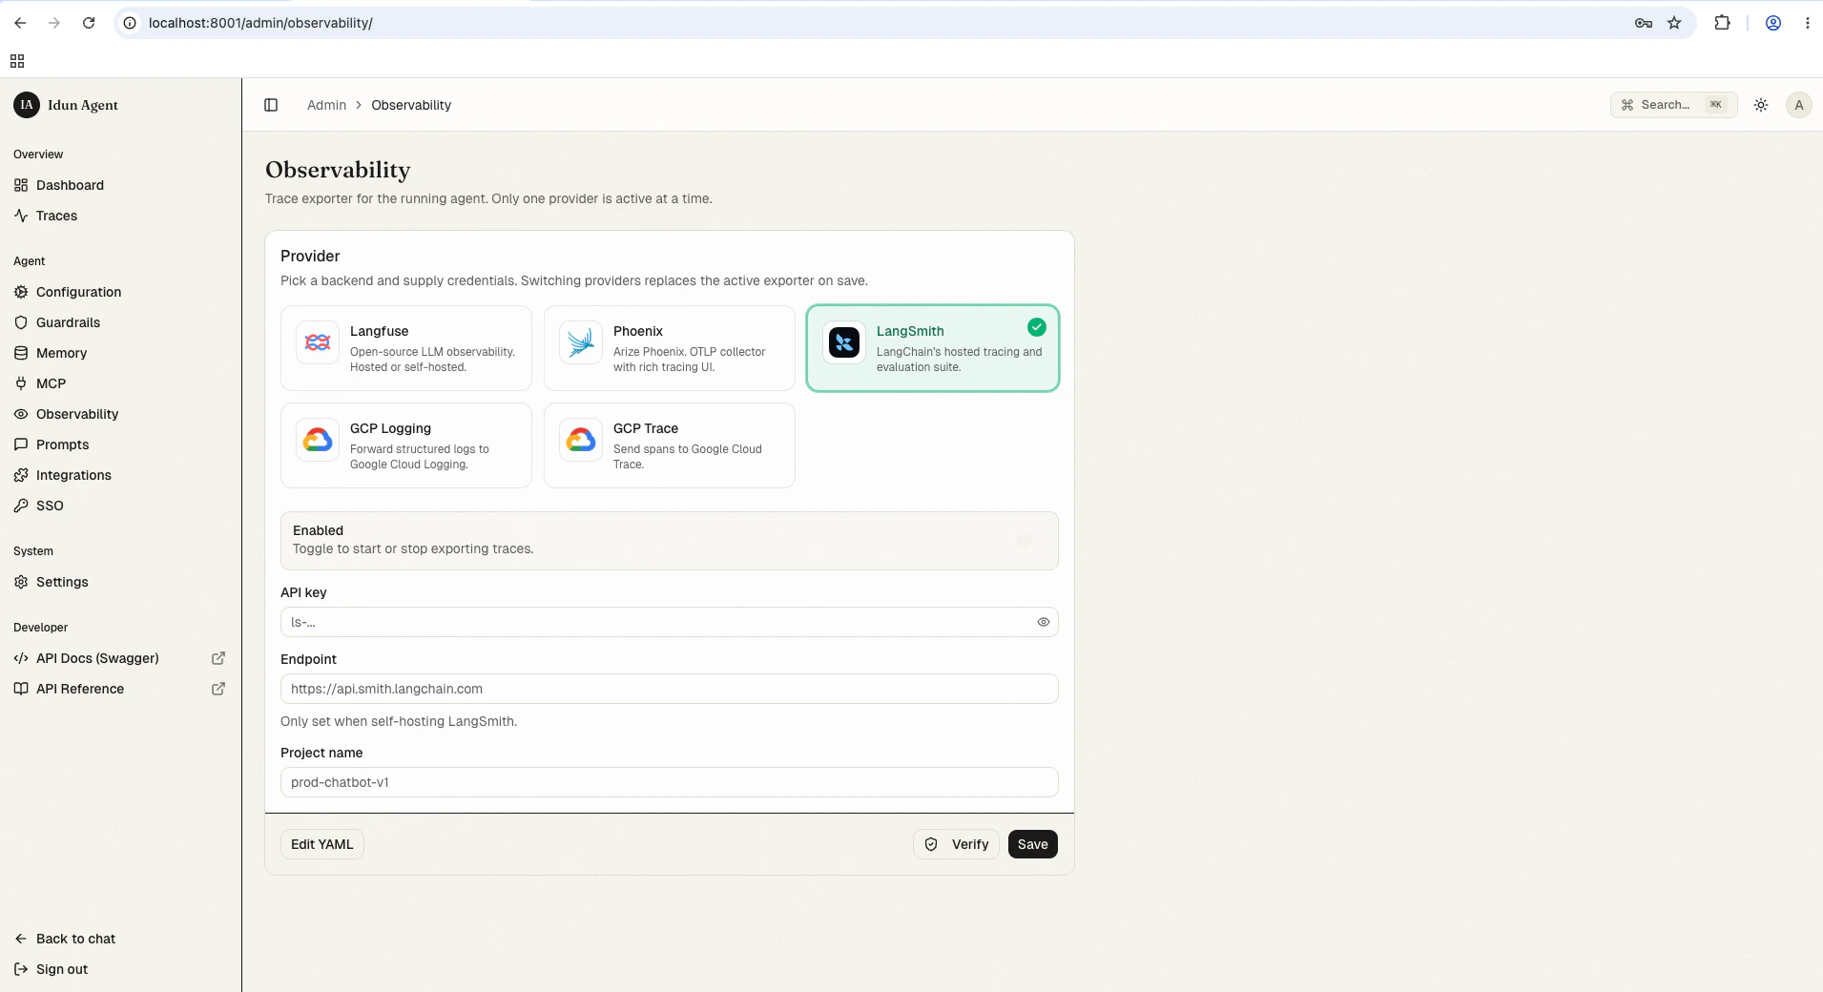Open the browser three-dot menu
The image size is (1823, 992).
click(x=1808, y=23)
